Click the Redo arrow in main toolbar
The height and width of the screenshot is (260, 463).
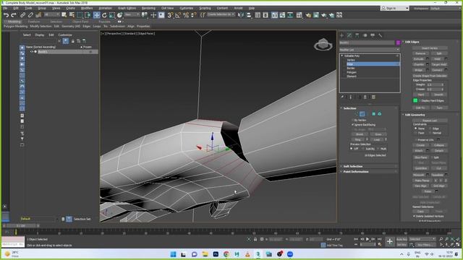point(14,15)
